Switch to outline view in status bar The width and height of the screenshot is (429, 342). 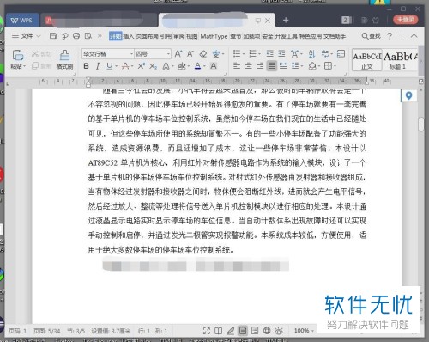pyautogui.click(x=255, y=331)
